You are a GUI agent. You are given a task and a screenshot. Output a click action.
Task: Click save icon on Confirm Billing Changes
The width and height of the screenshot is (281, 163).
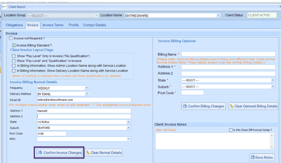click(184, 106)
